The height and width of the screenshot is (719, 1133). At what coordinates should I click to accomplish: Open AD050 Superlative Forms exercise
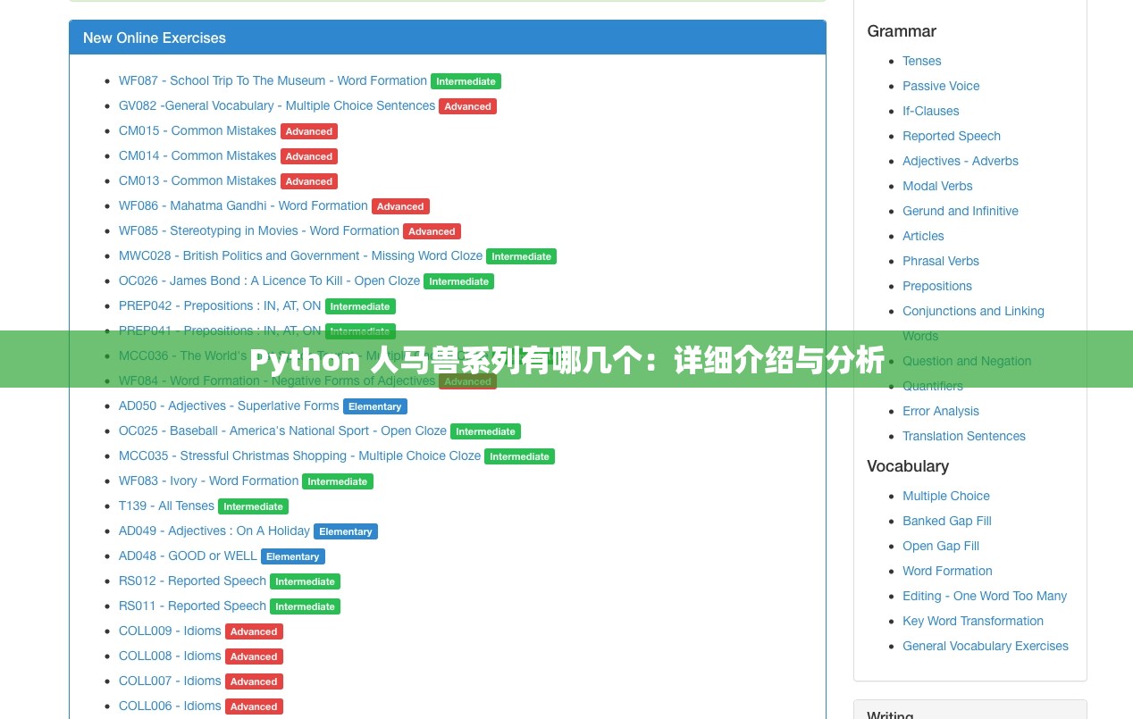pos(229,405)
